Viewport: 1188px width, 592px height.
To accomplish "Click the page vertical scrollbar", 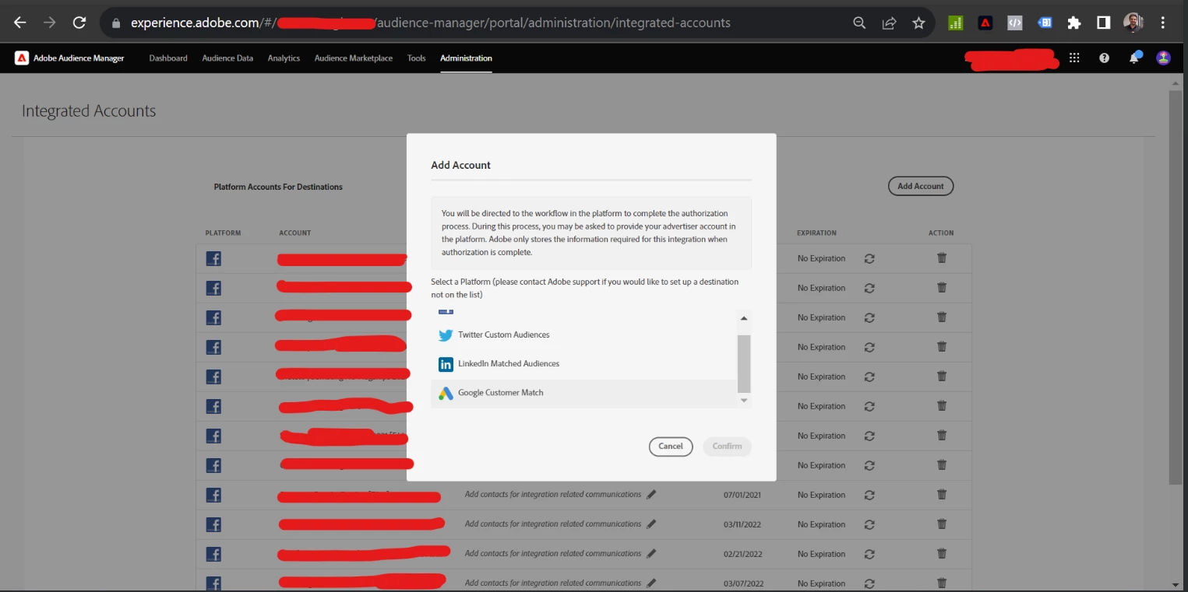I will click(x=1176, y=288).
